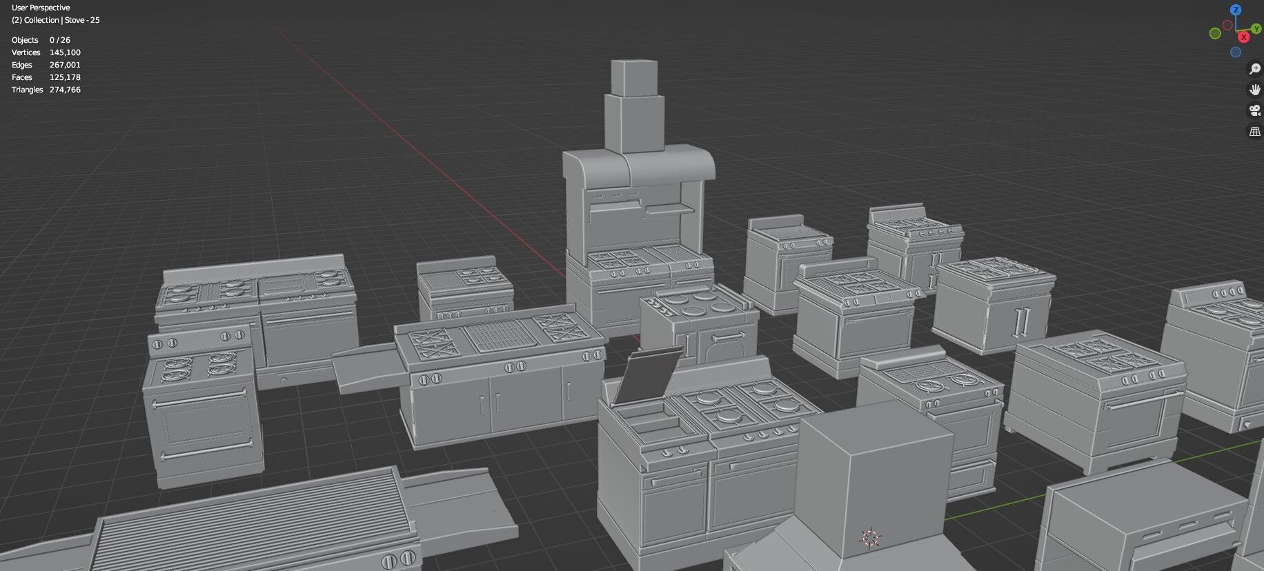
Task: Click the zoom magnifier viewport icon
Action: (x=1255, y=69)
